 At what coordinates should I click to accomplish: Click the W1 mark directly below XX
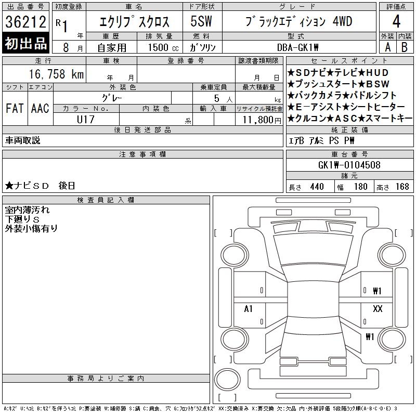(x=370, y=336)
